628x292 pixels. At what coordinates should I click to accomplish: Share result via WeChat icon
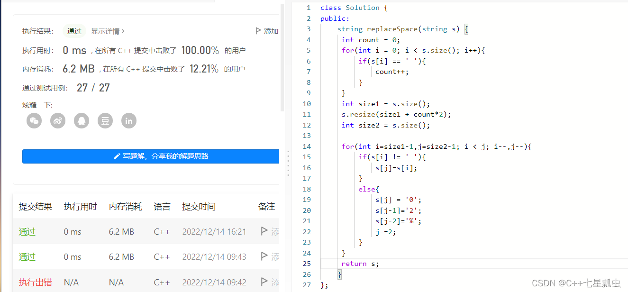point(34,121)
